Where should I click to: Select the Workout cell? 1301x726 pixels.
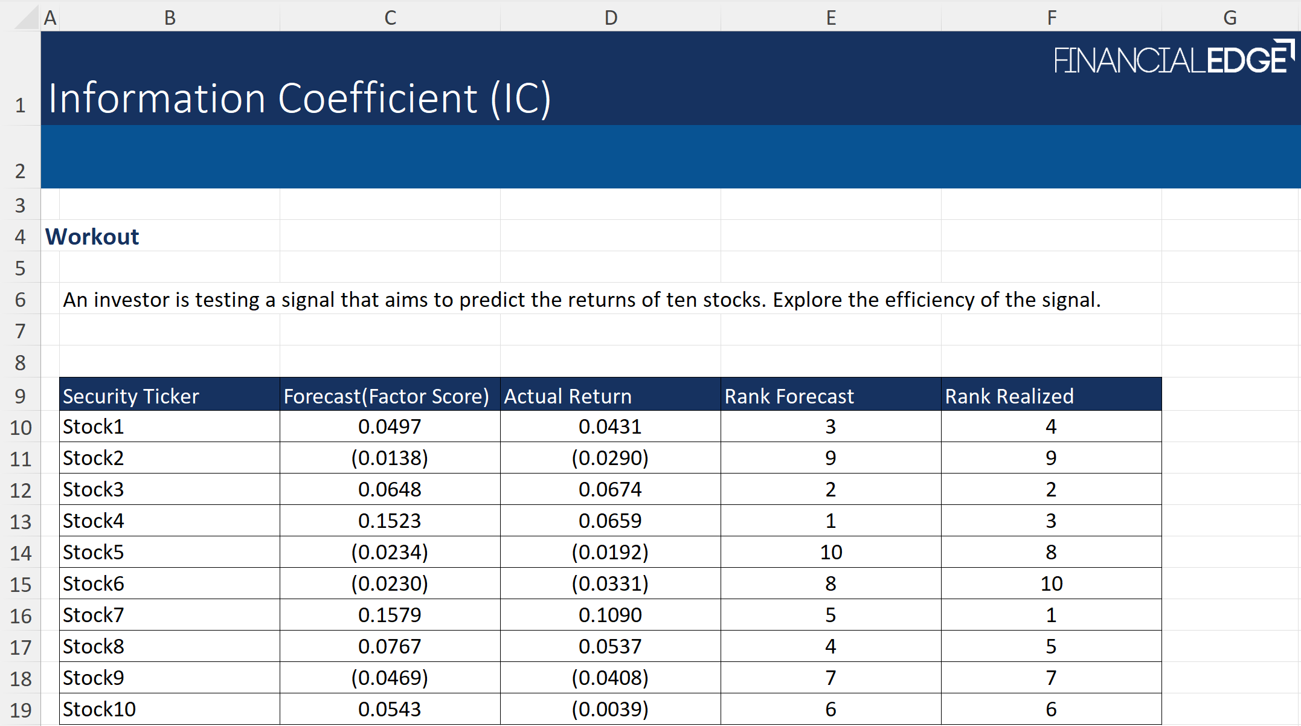pyautogui.click(x=92, y=236)
